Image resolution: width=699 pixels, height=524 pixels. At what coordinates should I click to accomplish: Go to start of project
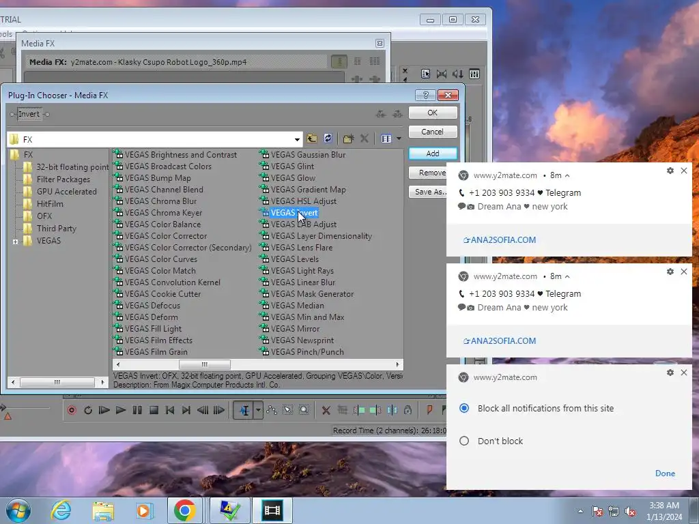[170, 410]
